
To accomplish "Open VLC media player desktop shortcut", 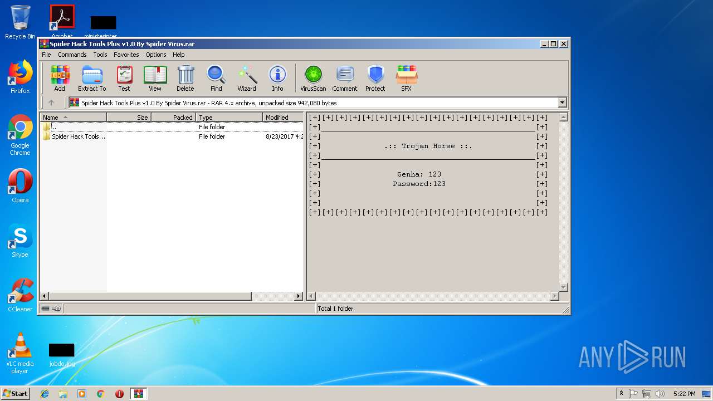I will pyautogui.click(x=20, y=353).
